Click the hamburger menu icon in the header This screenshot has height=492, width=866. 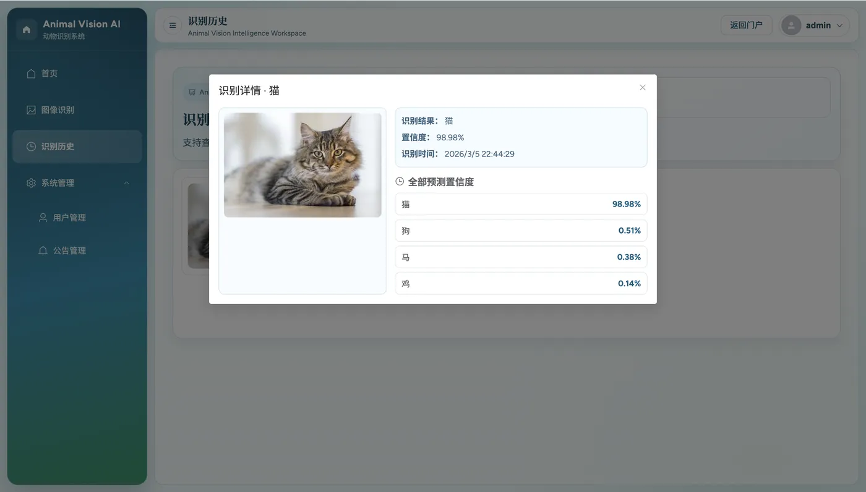tap(171, 25)
